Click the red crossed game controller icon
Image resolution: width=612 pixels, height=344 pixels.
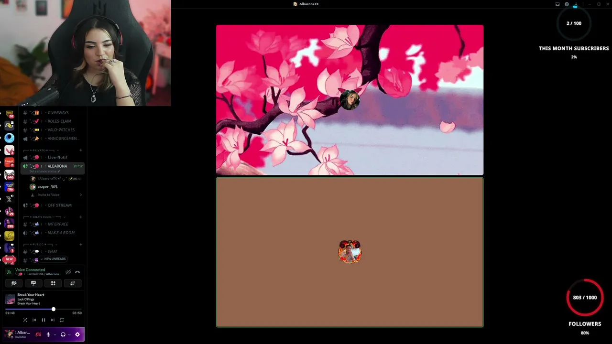tap(38, 334)
